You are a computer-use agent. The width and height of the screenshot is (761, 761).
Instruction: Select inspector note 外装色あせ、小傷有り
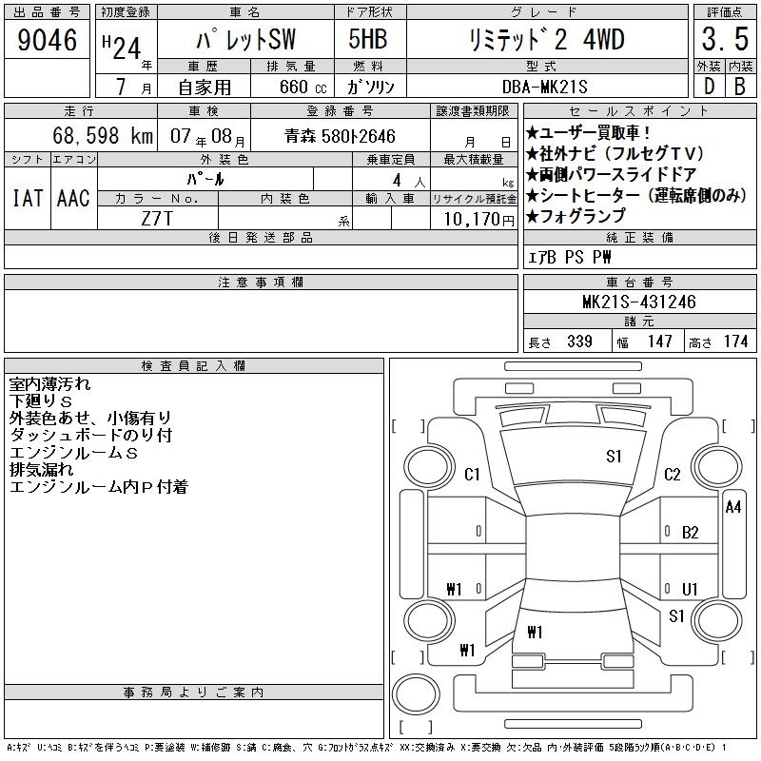90,418
